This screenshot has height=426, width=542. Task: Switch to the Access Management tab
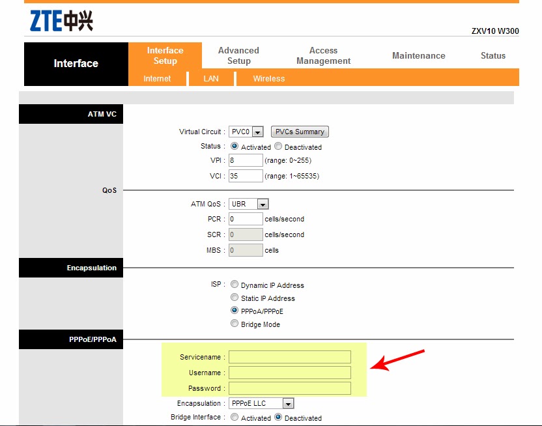click(323, 55)
